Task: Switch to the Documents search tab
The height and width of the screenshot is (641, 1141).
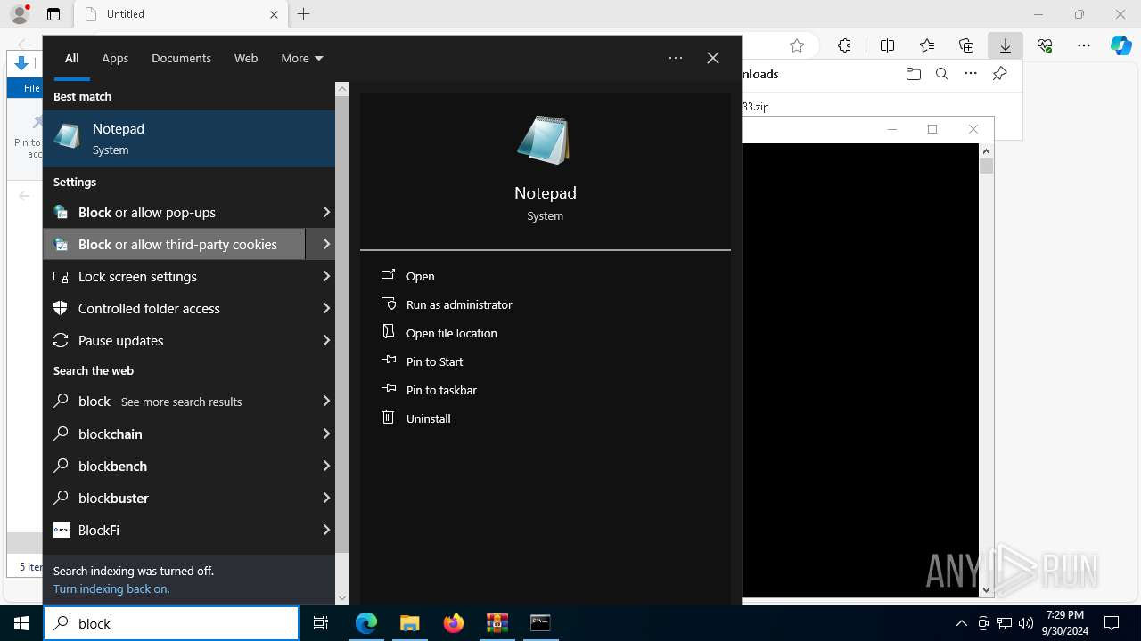Action: point(181,58)
